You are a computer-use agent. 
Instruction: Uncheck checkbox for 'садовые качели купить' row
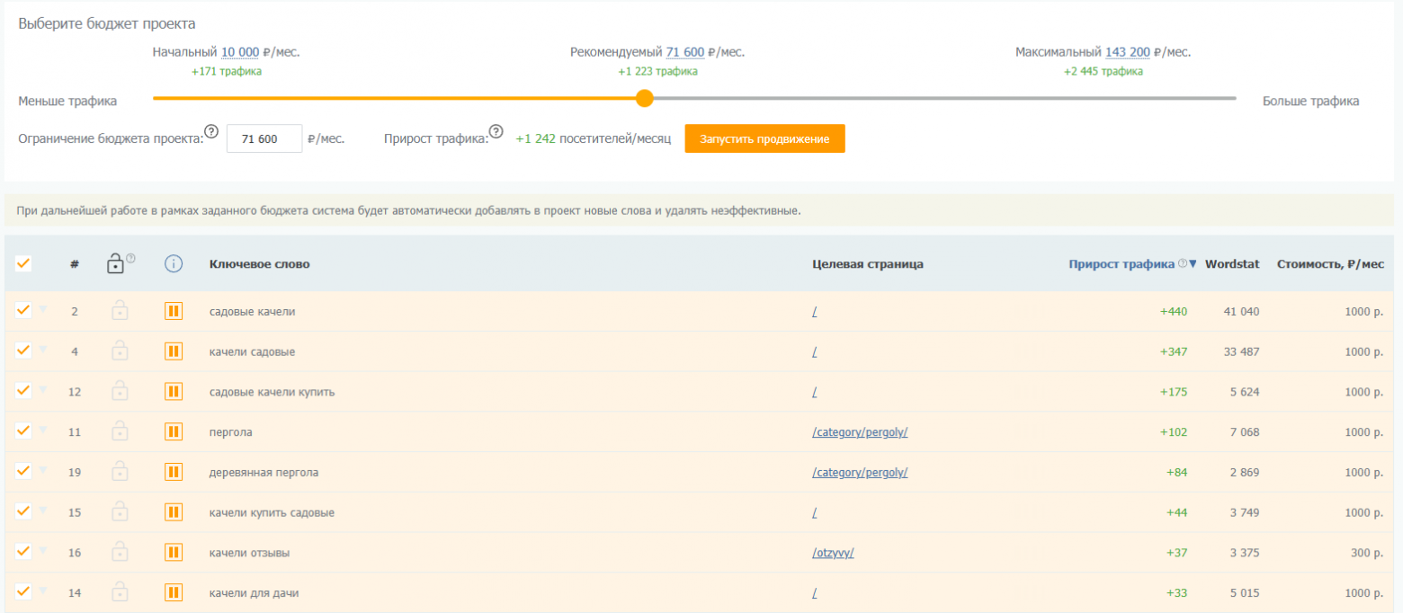(23, 391)
